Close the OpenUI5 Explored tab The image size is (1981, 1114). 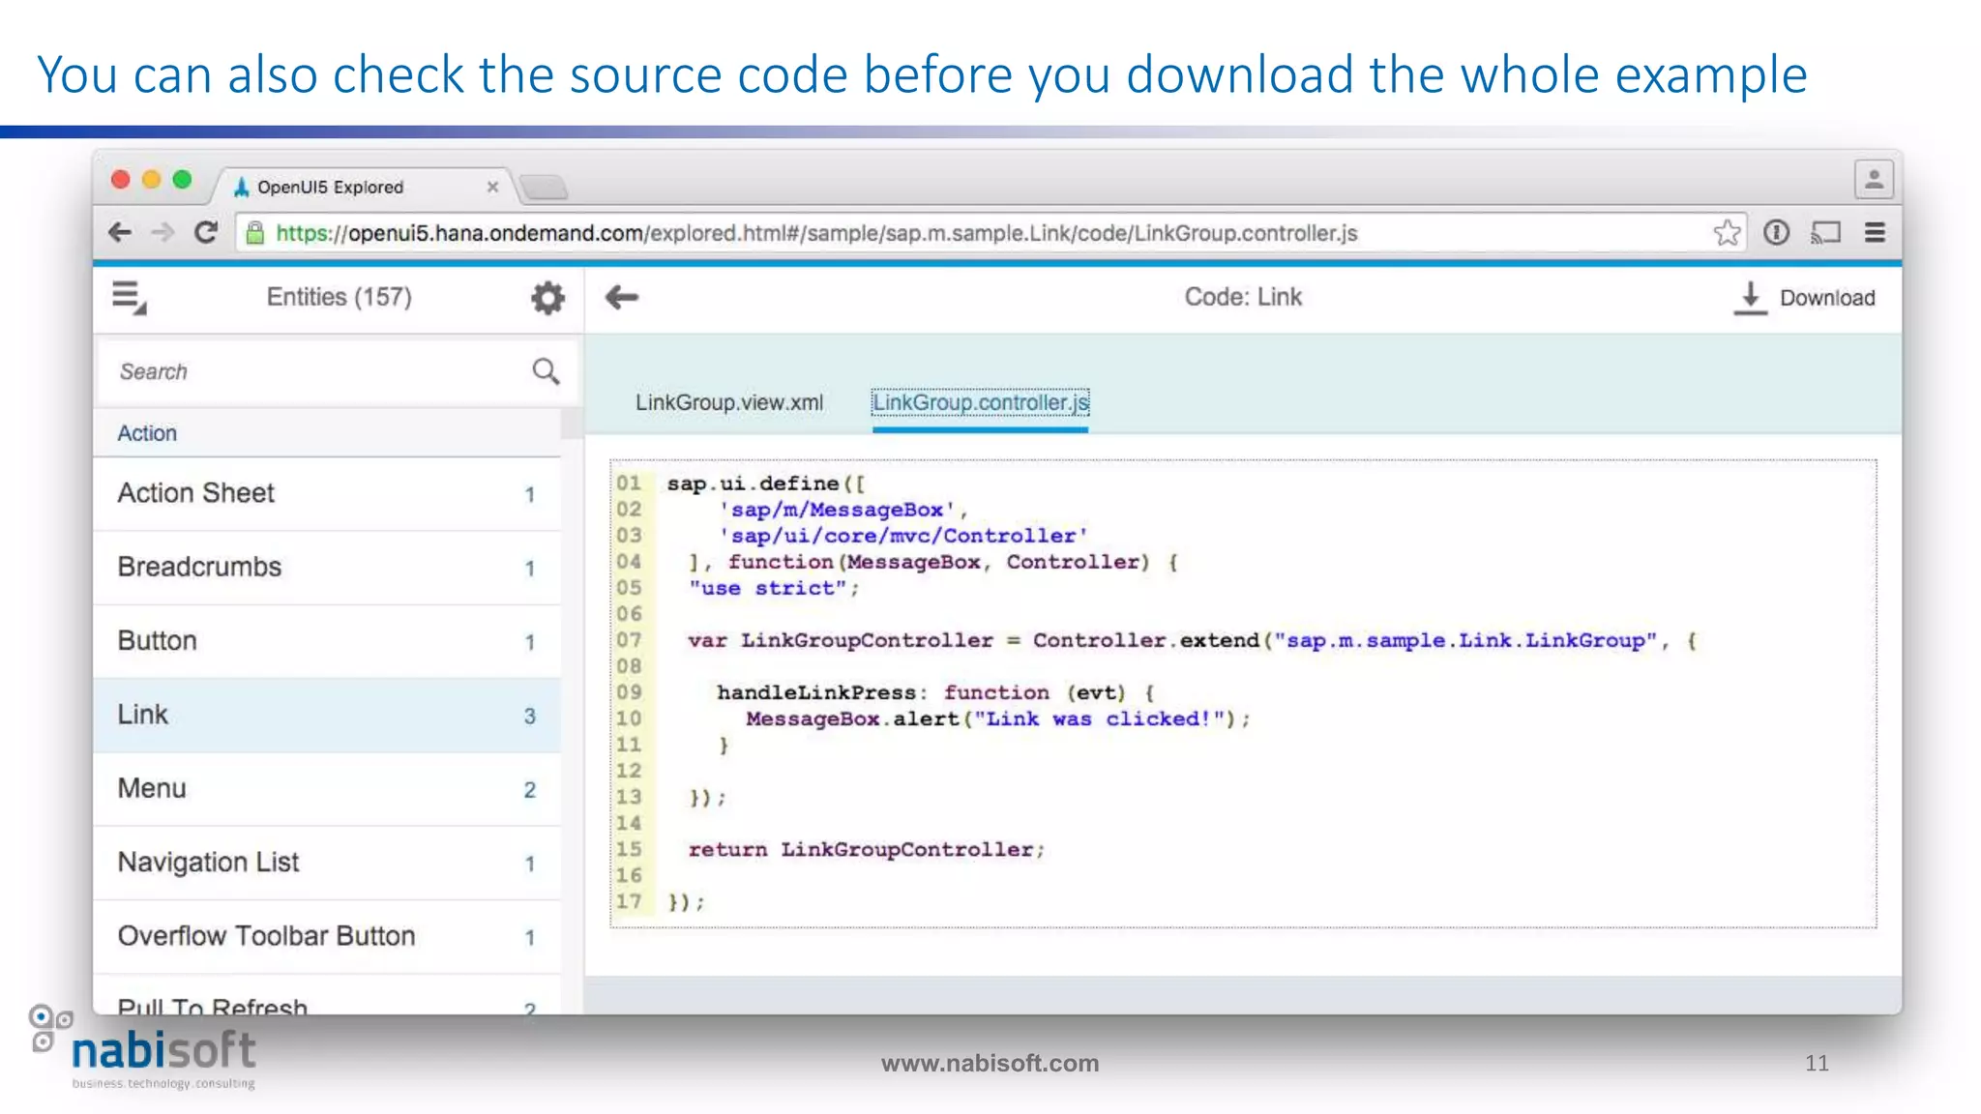point(492,187)
